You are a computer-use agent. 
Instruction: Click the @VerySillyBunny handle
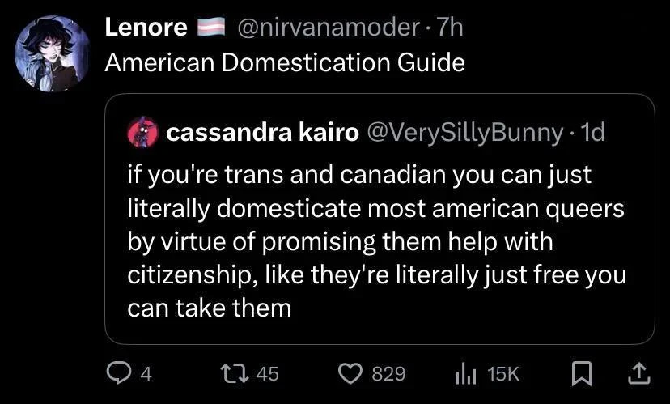tap(465, 133)
